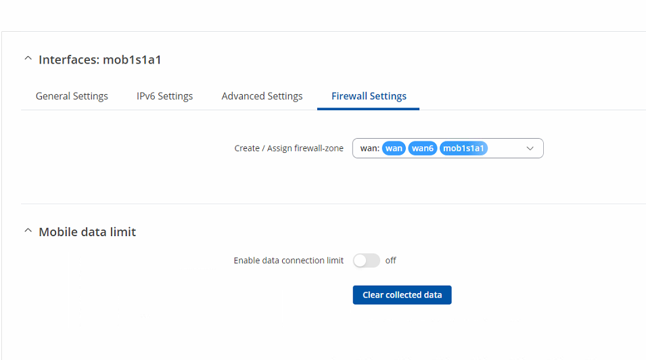Click empty area of firewall-zone select box
Image resolution: width=646 pixels, height=360 pixels.
(506, 148)
